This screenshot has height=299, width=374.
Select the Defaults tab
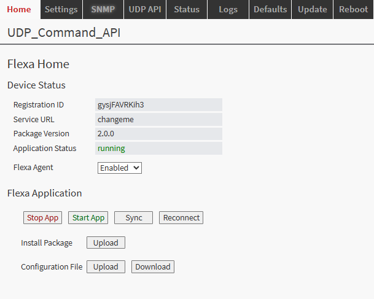coord(270,9)
